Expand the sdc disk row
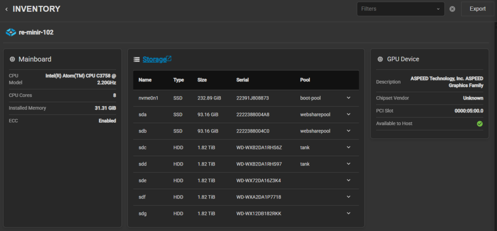This screenshot has width=497, height=231. (x=348, y=148)
